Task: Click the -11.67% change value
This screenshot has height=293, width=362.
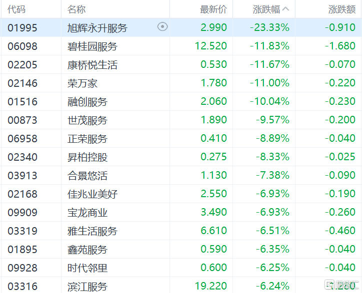Action: 269,64
